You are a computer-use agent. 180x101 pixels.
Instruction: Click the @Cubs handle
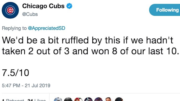[x=30, y=14]
